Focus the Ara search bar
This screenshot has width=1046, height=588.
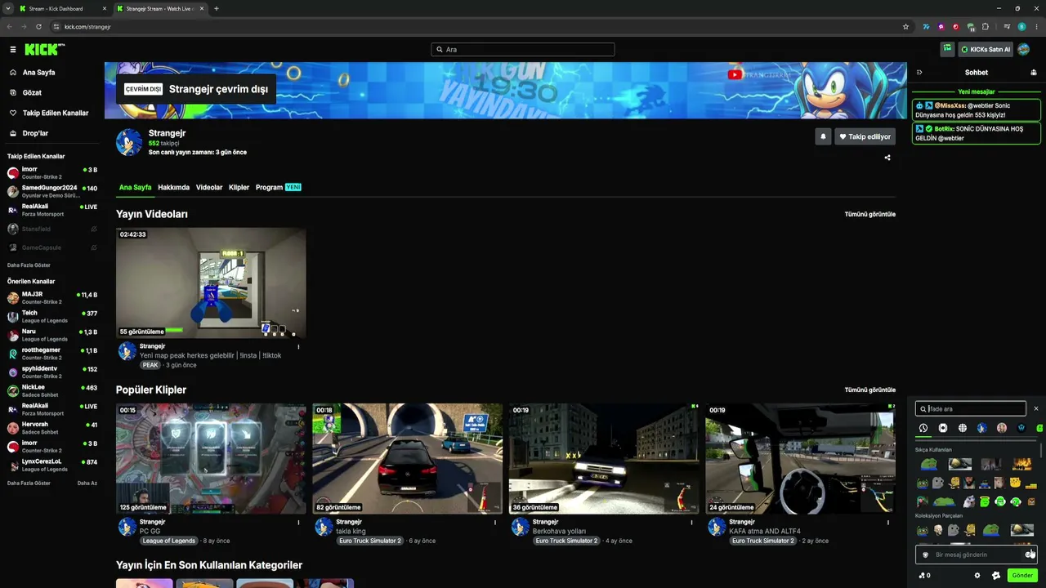pyautogui.click(x=523, y=50)
